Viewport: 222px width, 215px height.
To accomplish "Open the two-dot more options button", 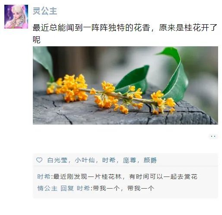I will pyautogui.click(x=213, y=136).
